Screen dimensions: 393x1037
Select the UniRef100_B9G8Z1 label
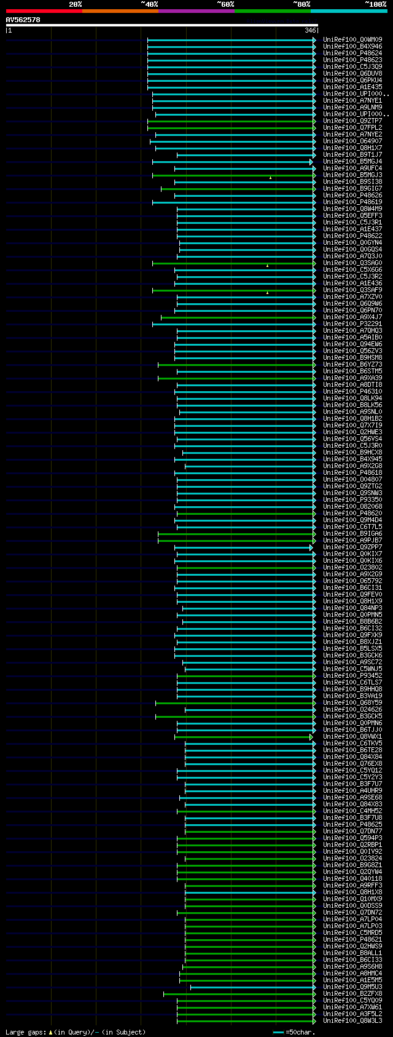click(352, 865)
